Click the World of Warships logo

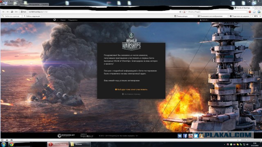(131, 41)
